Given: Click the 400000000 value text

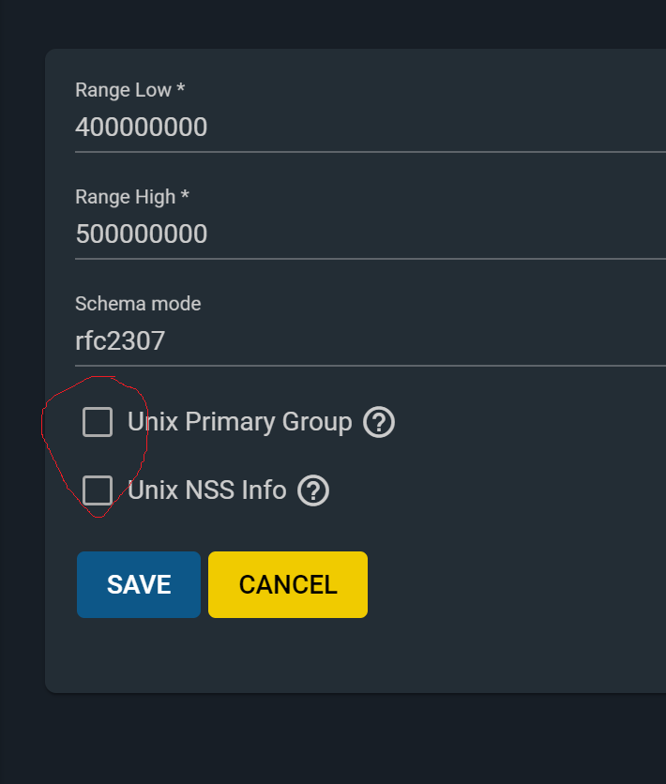Looking at the screenshot, I should [x=142, y=127].
